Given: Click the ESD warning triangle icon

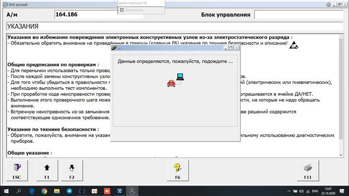Looking at the screenshot, I should tap(293, 45).
